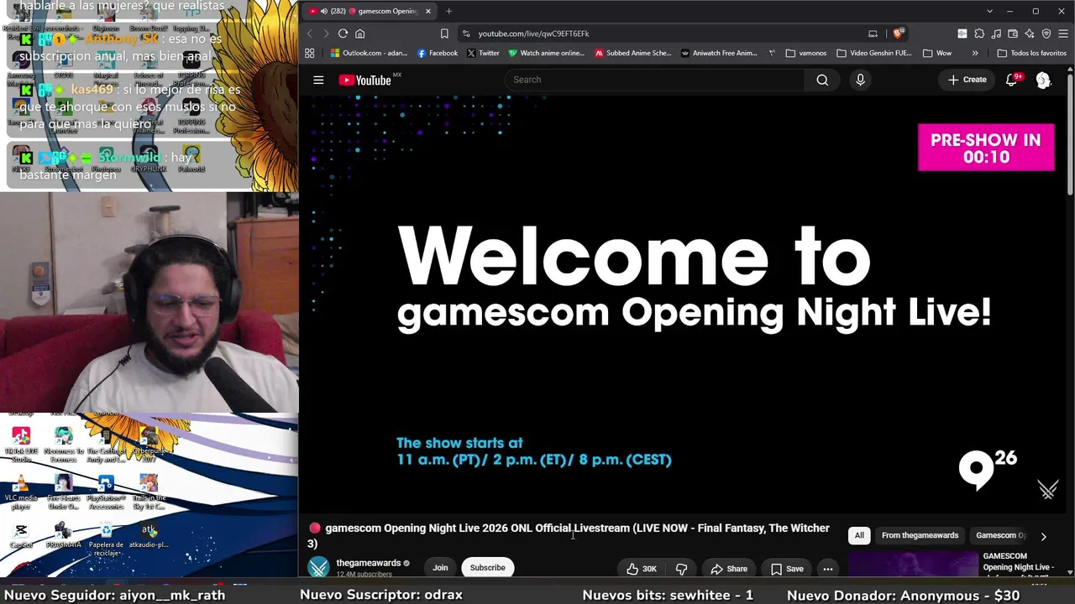Viewport: 1075px width, 604px height.
Task: Open the Subbed Anime Schedule bookmark
Action: point(633,53)
